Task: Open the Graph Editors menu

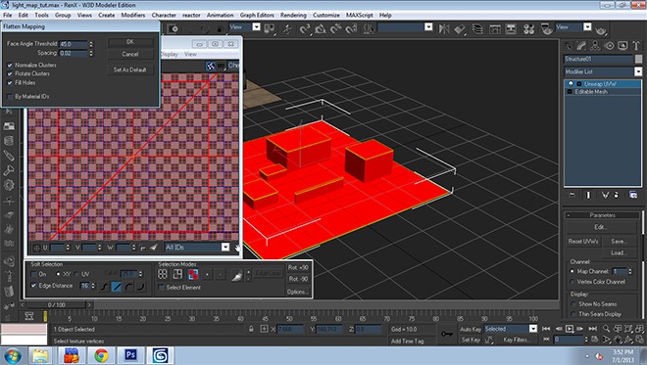Action: point(257,15)
